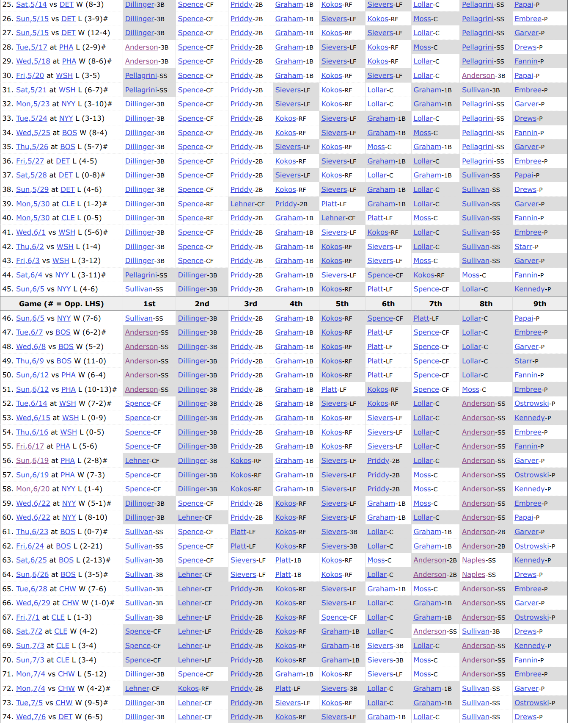The width and height of the screenshot is (569, 723).
Task: Open the Mon,5/23 date link for game 32
Action: [x=33, y=104]
